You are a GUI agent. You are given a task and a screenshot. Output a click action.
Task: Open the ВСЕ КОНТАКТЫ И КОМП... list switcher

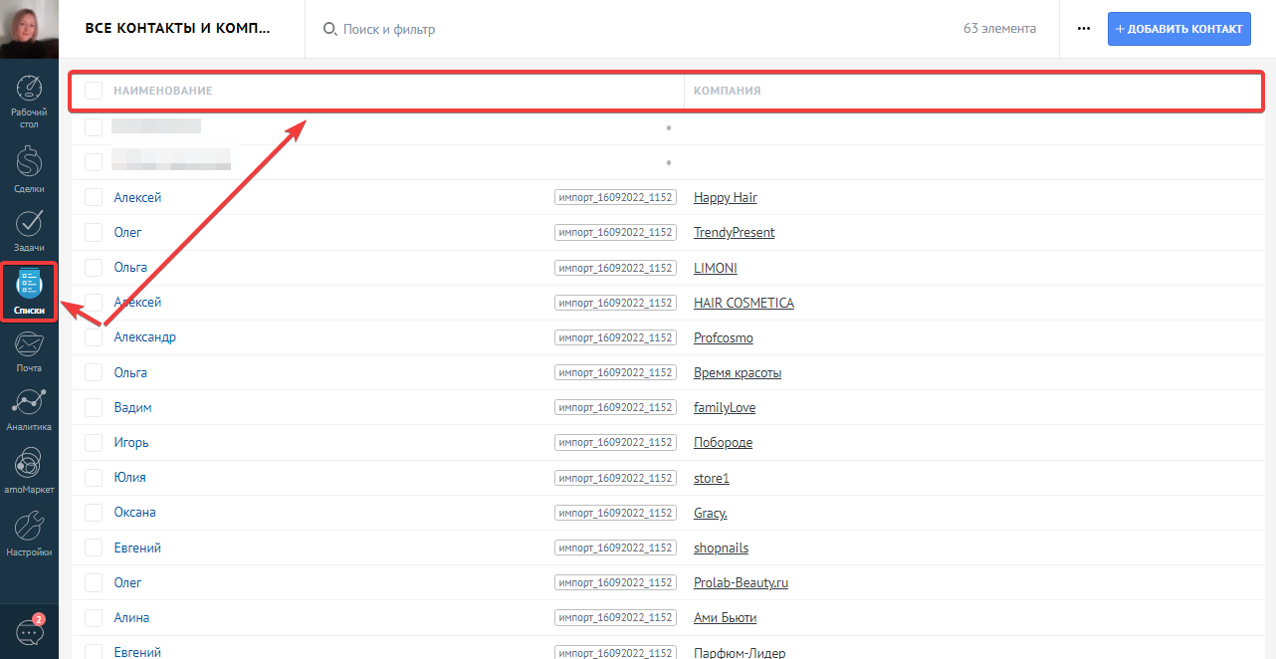pyautogui.click(x=179, y=28)
